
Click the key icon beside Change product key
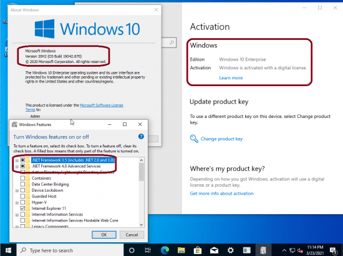click(x=194, y=139)
